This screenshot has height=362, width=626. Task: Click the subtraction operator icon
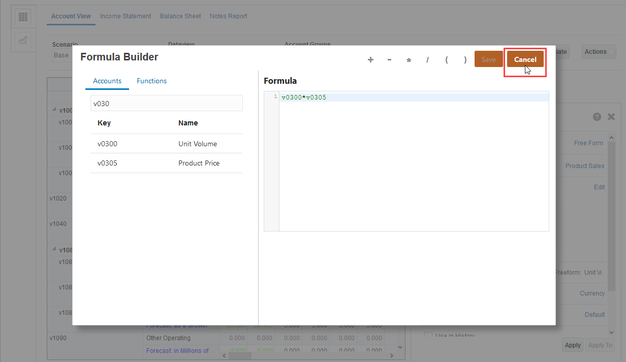click(x=389, y=59)
